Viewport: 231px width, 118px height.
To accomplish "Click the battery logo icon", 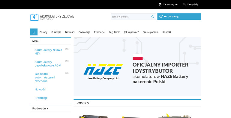I will (x=34, y=17).
